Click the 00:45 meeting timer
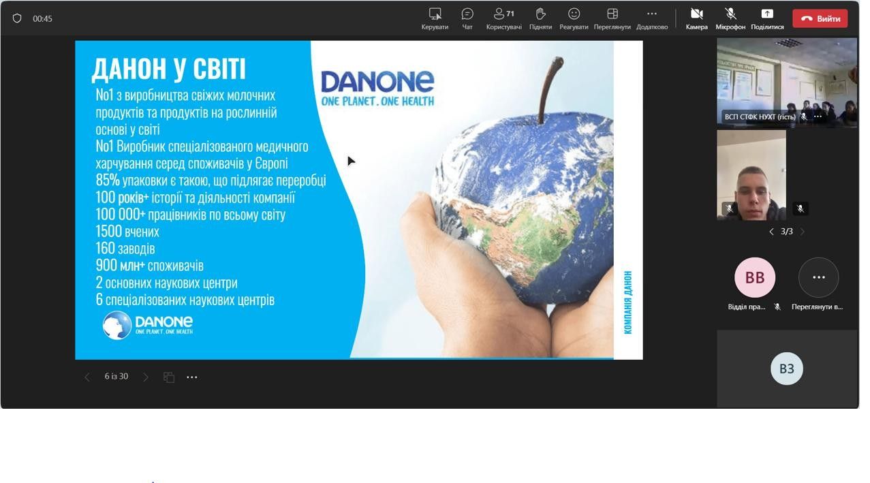Image resolution: width=870 pixels, height=483 pixels. click(42, 19)
